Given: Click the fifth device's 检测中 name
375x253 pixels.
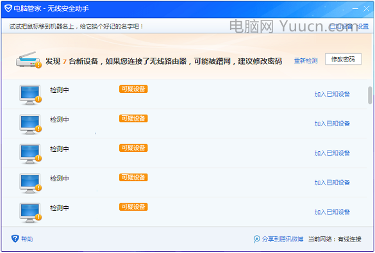Looking at the screenshot, I should pos(60,208).
